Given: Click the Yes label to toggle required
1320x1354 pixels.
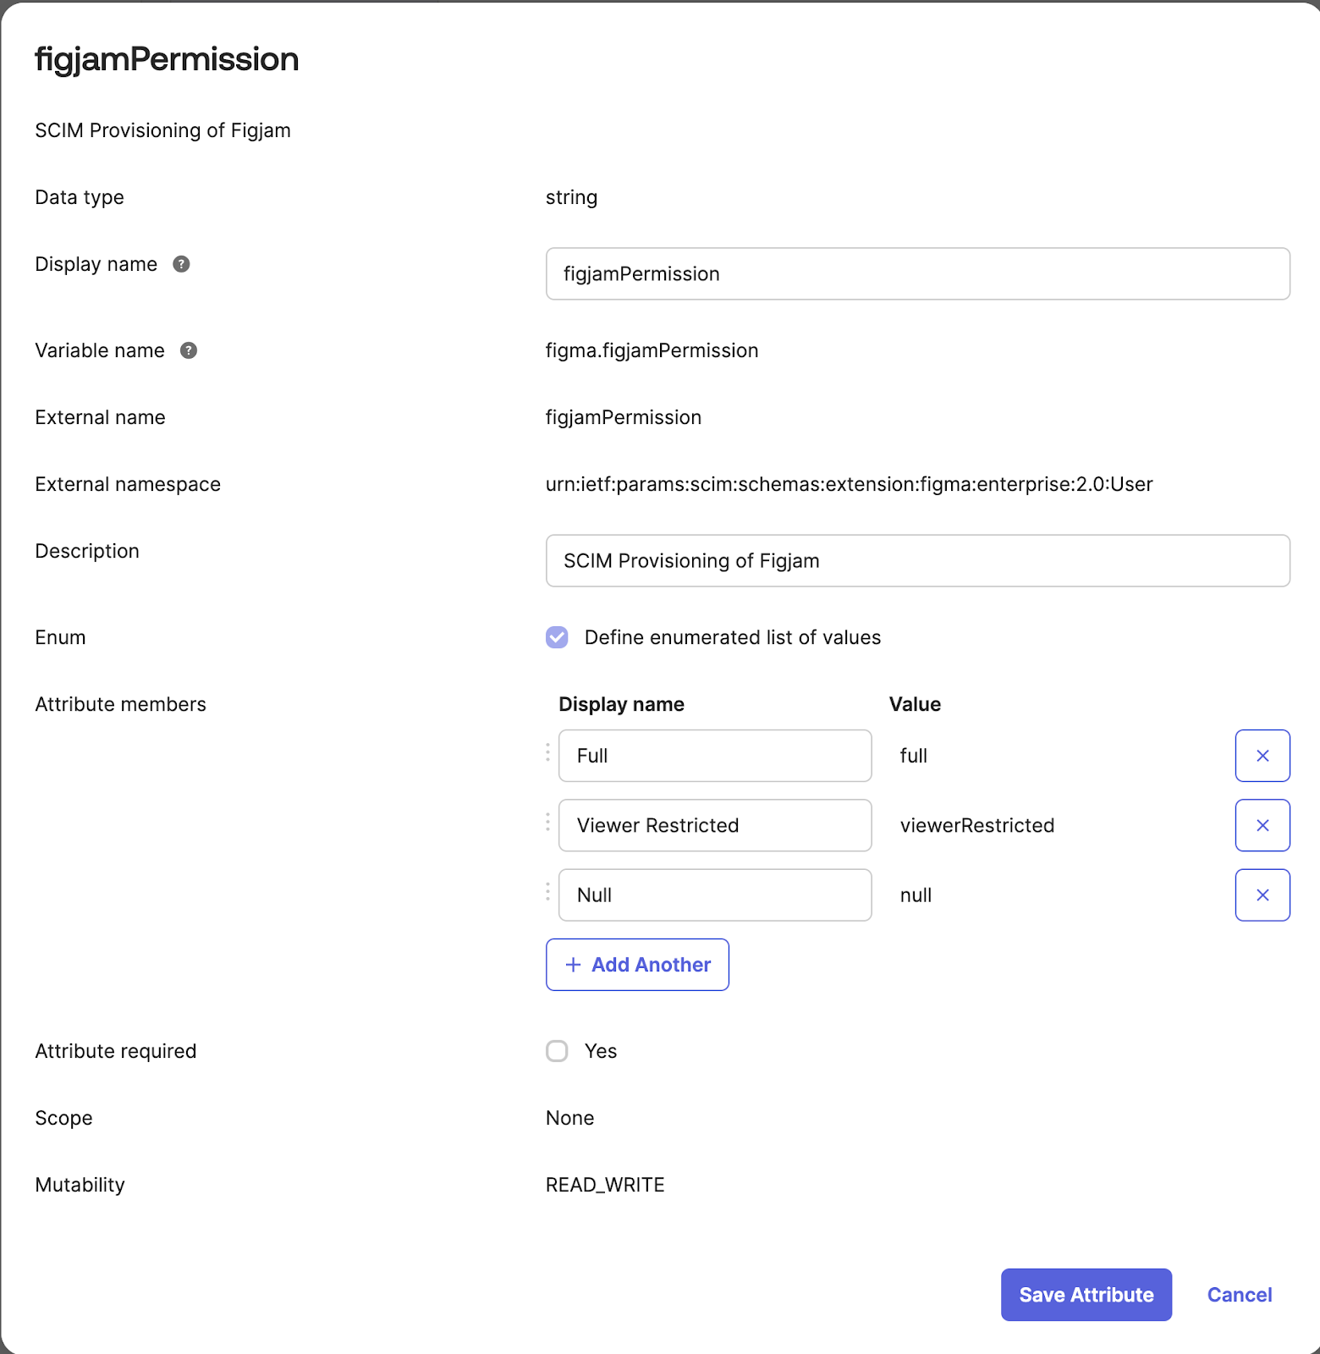Looking at the screenshot, I should click(600, 1051).
